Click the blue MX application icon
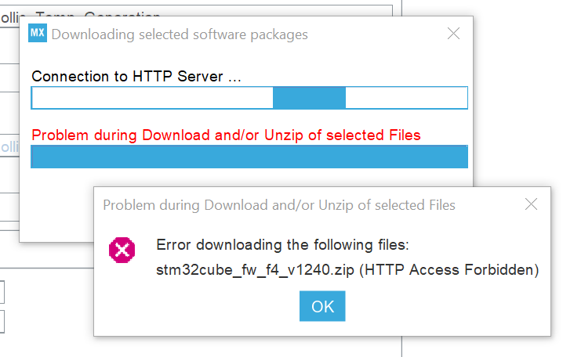 coord(38,34)
